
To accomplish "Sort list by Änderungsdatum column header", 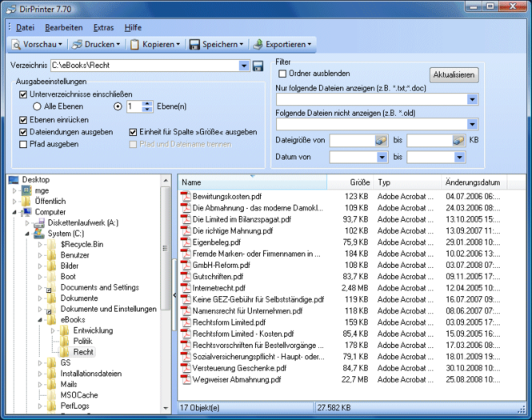I will click(x=474, y=182).
